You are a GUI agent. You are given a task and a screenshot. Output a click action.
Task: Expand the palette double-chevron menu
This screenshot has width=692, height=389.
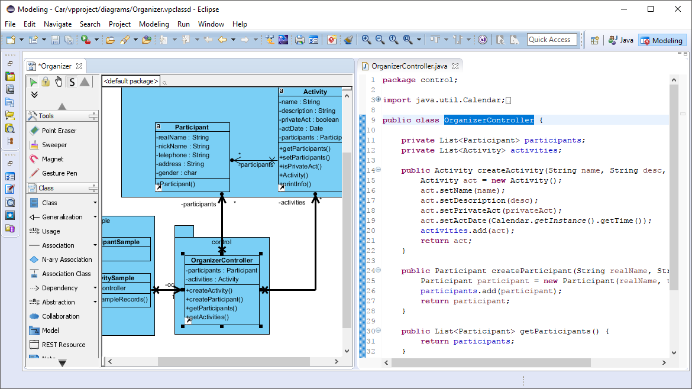tap(34, 95)
